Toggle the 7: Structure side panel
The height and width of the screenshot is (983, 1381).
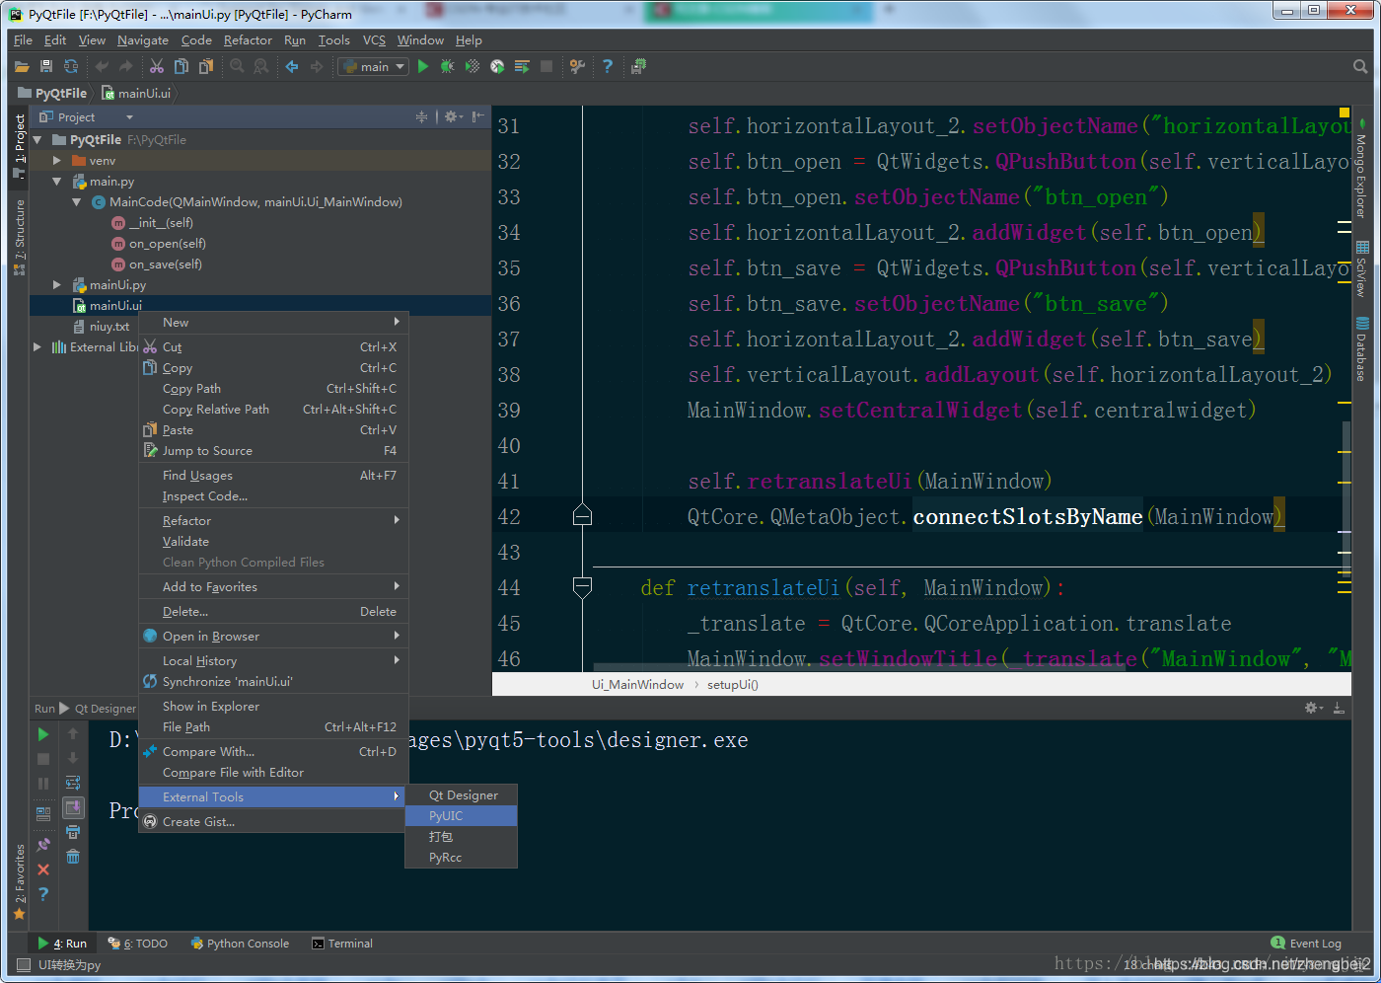(19, 237)
